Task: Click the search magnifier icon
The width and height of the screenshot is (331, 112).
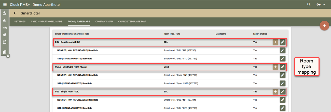Action: tap(309, 5)
